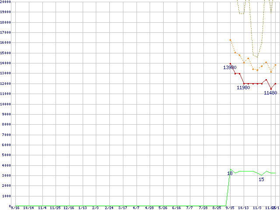Viewport: 280px width, 210px height.
Task: Click the first orange data point
Action: [230, 40]
